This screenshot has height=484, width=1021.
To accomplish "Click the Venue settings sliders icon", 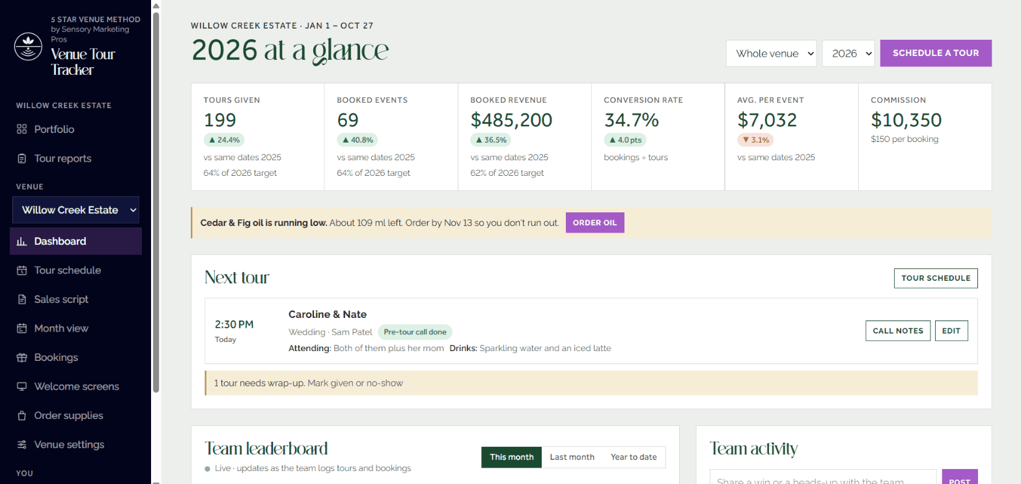I will (x=21, y=444).
